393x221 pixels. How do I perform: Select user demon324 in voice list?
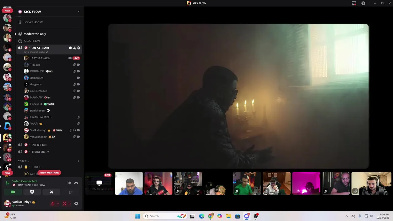(37, 78)
